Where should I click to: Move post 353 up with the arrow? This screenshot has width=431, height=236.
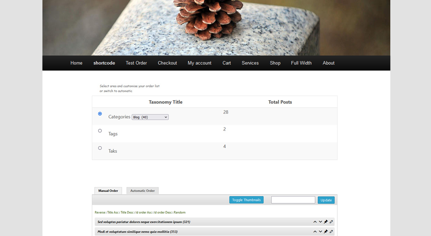coord(315,232)
